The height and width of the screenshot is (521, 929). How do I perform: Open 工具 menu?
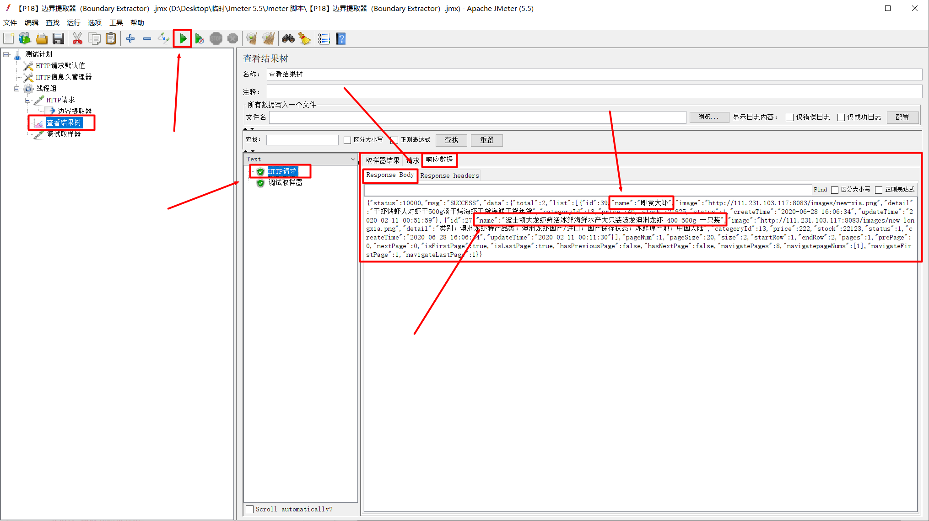[116, 22]
